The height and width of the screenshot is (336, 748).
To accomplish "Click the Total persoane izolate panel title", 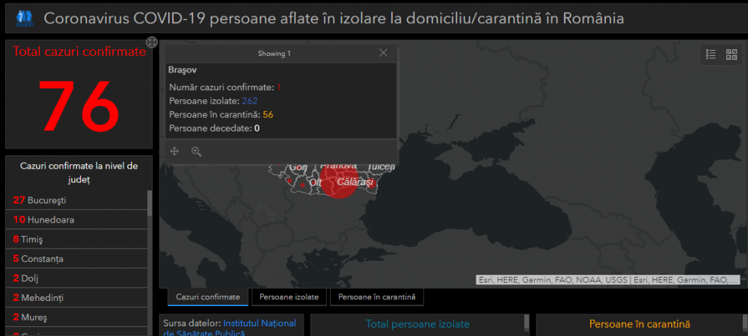I will coord(417,324).
